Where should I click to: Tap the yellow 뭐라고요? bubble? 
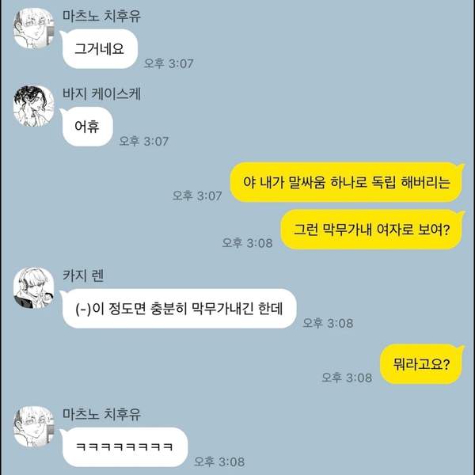click(x=422, y=364)
